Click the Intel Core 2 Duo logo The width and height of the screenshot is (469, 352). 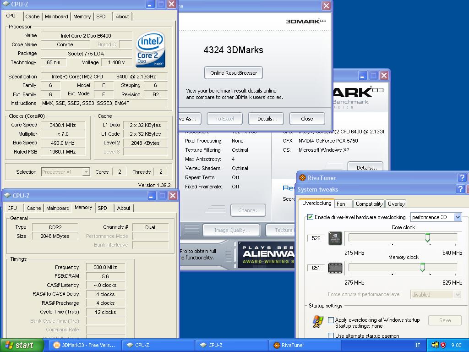pyautogui.click(x=150, y=49)
